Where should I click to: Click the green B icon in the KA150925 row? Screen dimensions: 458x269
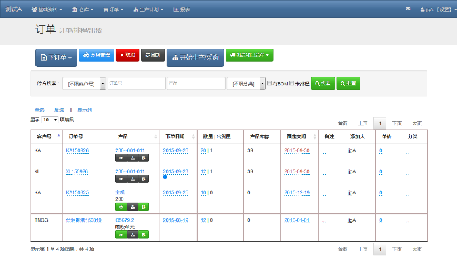(x=144, y=207)
